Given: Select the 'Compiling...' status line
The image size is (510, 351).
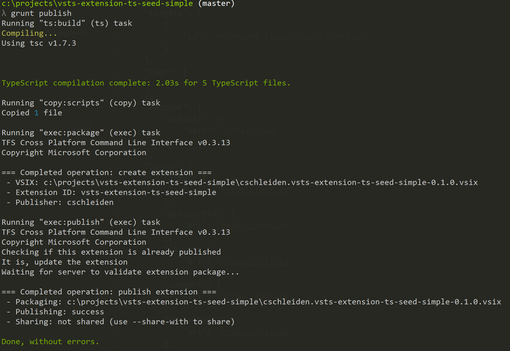Looking at the screenshot, I should point(29,33).
